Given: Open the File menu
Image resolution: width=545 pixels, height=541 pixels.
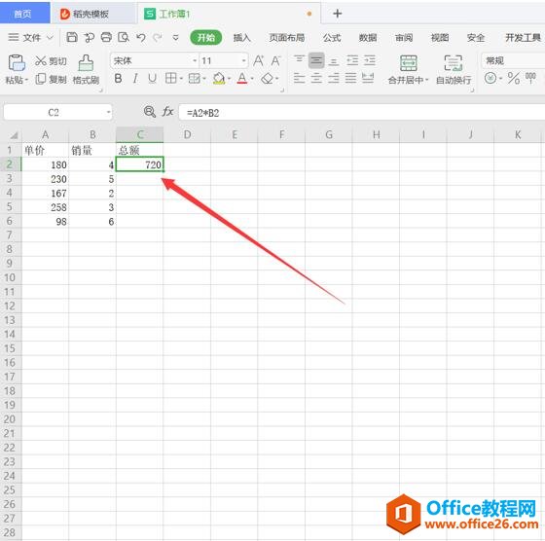Looking at the screenshot, I should 30,37.
